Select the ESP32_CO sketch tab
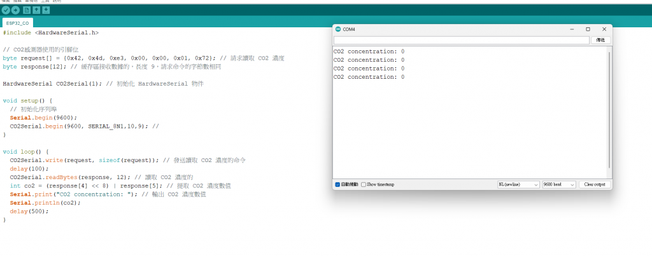The height and width of the screenshot is (256, 652). (x=17, y=24)
